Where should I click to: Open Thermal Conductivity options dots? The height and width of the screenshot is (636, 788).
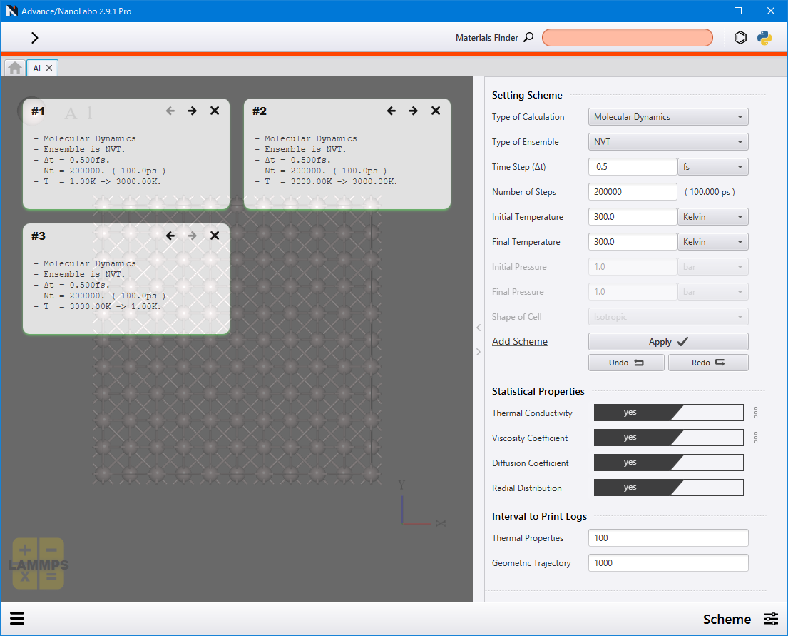click(x=756, y=413)
